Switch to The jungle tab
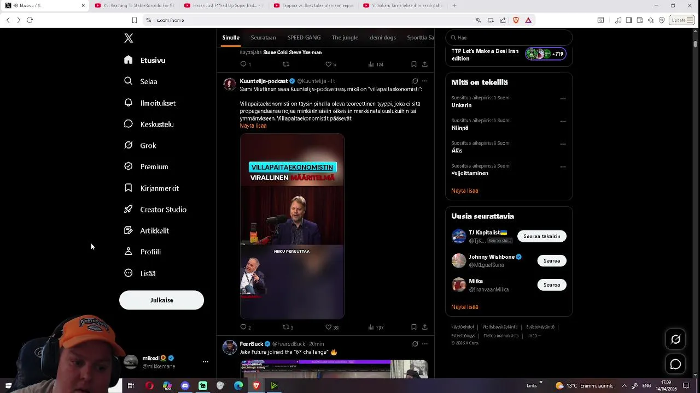 click(345, 38)
